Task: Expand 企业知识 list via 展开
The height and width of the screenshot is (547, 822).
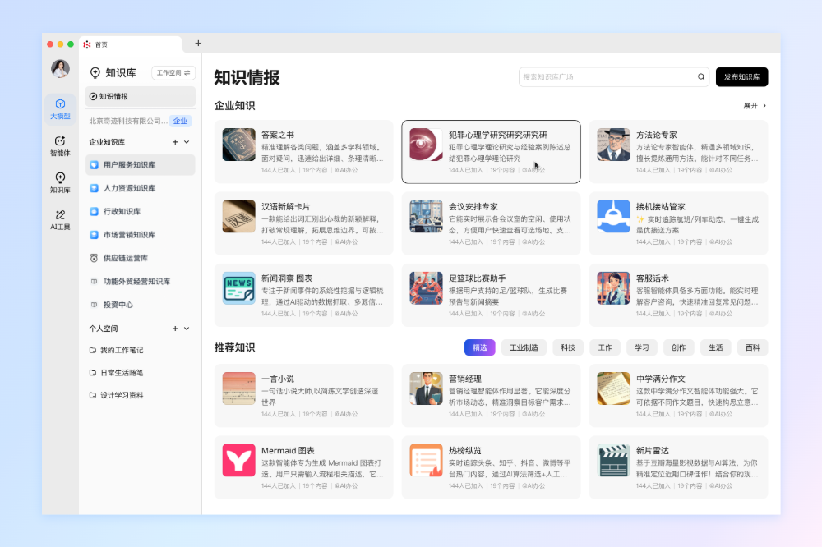Action: click(755, 106)
